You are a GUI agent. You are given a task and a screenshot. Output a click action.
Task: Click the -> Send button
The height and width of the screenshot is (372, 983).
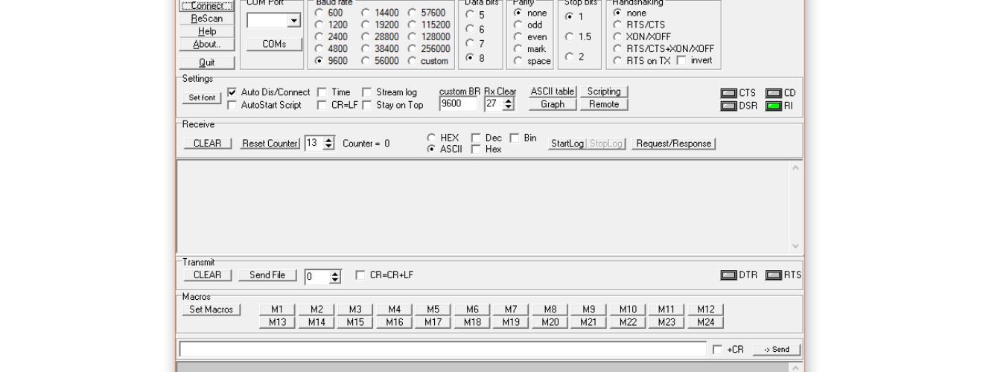click(x=777, y=349)
